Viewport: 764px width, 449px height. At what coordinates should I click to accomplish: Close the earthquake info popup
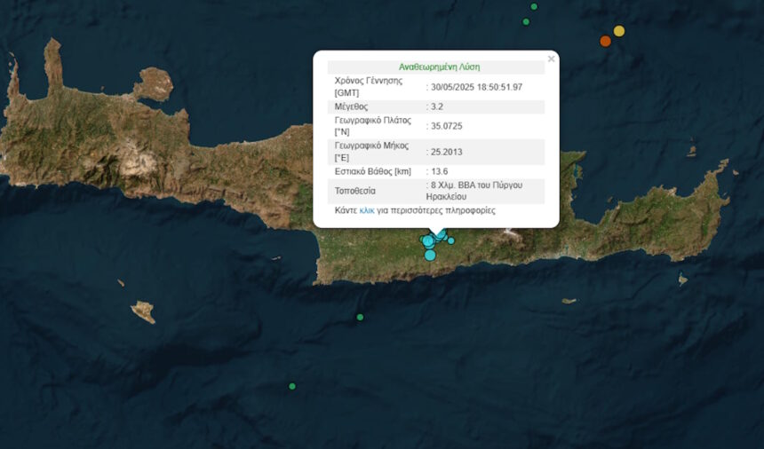coord(551,59)
